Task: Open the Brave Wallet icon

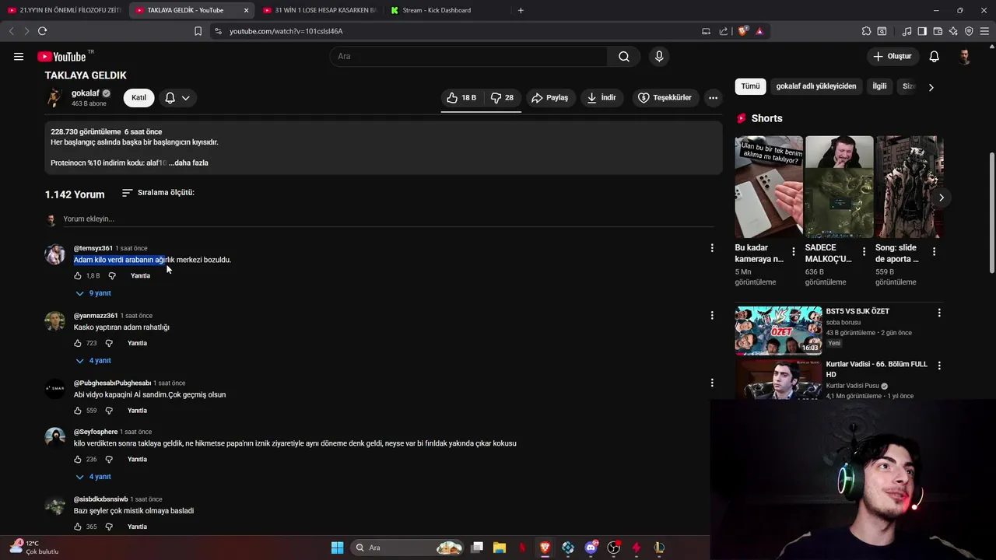Action: (x=938, y=31)
